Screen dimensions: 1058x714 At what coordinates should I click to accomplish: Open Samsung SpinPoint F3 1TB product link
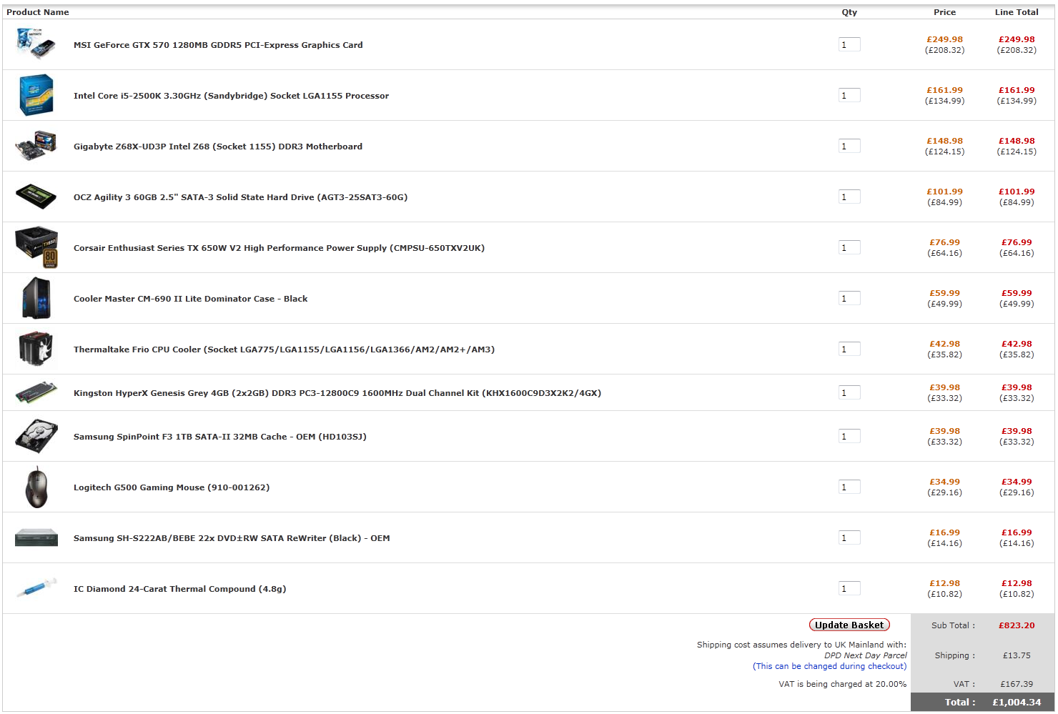pyautogui.click(x=219, y=437)
